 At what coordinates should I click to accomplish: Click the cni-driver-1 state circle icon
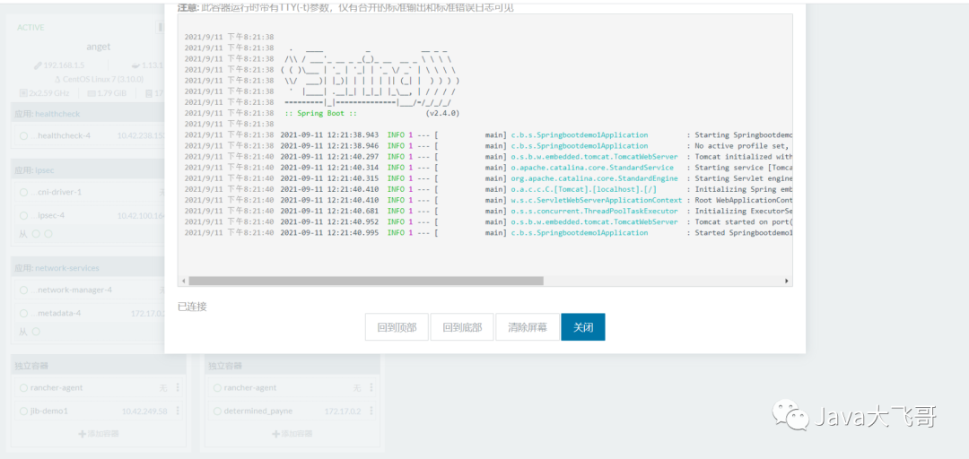tap(23, 192)
